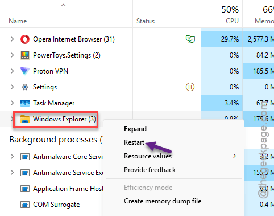Expand the Proton VPN process group
The width and height of the screenshot is (274, 216).
13,71
